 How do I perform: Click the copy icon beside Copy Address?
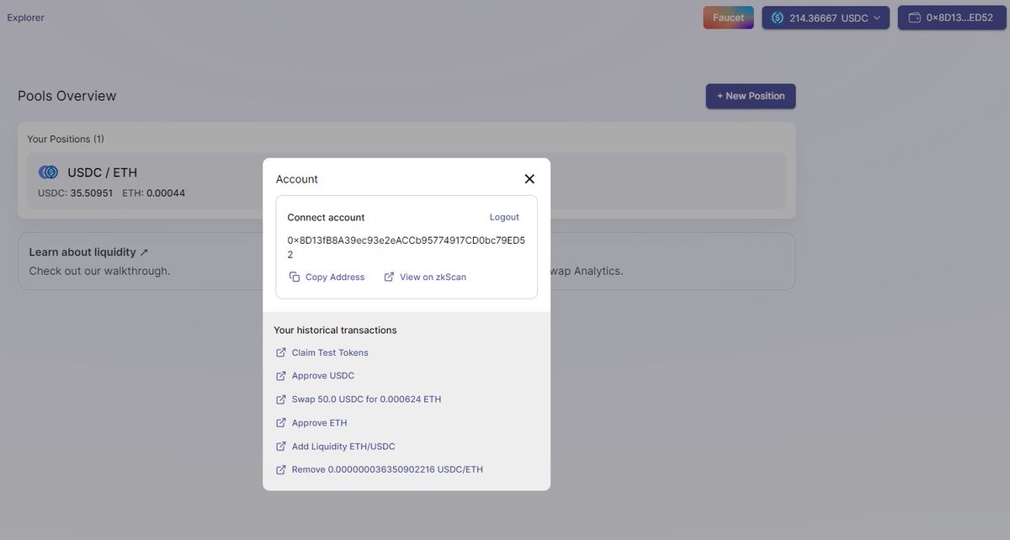pos(294,277)
